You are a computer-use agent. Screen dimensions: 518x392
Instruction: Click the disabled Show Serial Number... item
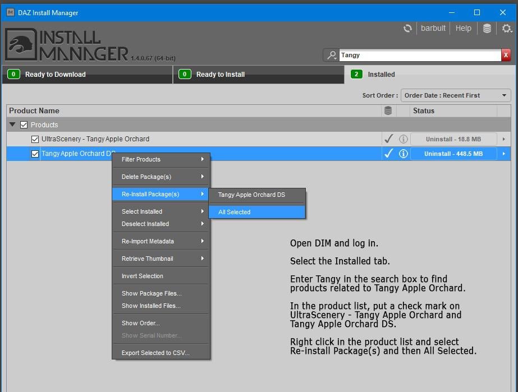[x=161, y=335]
